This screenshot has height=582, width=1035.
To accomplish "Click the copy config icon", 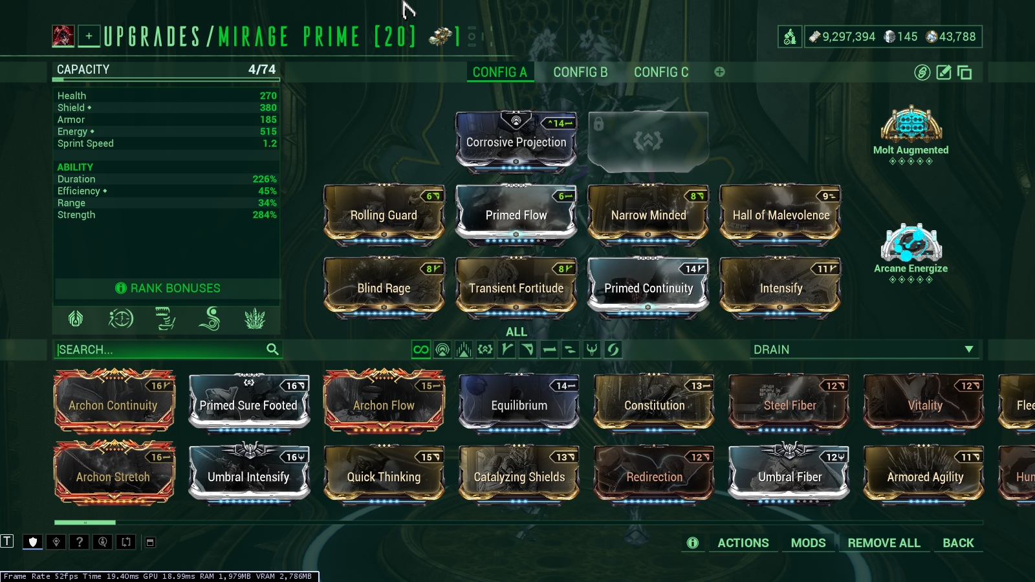I will click(964, 72).
